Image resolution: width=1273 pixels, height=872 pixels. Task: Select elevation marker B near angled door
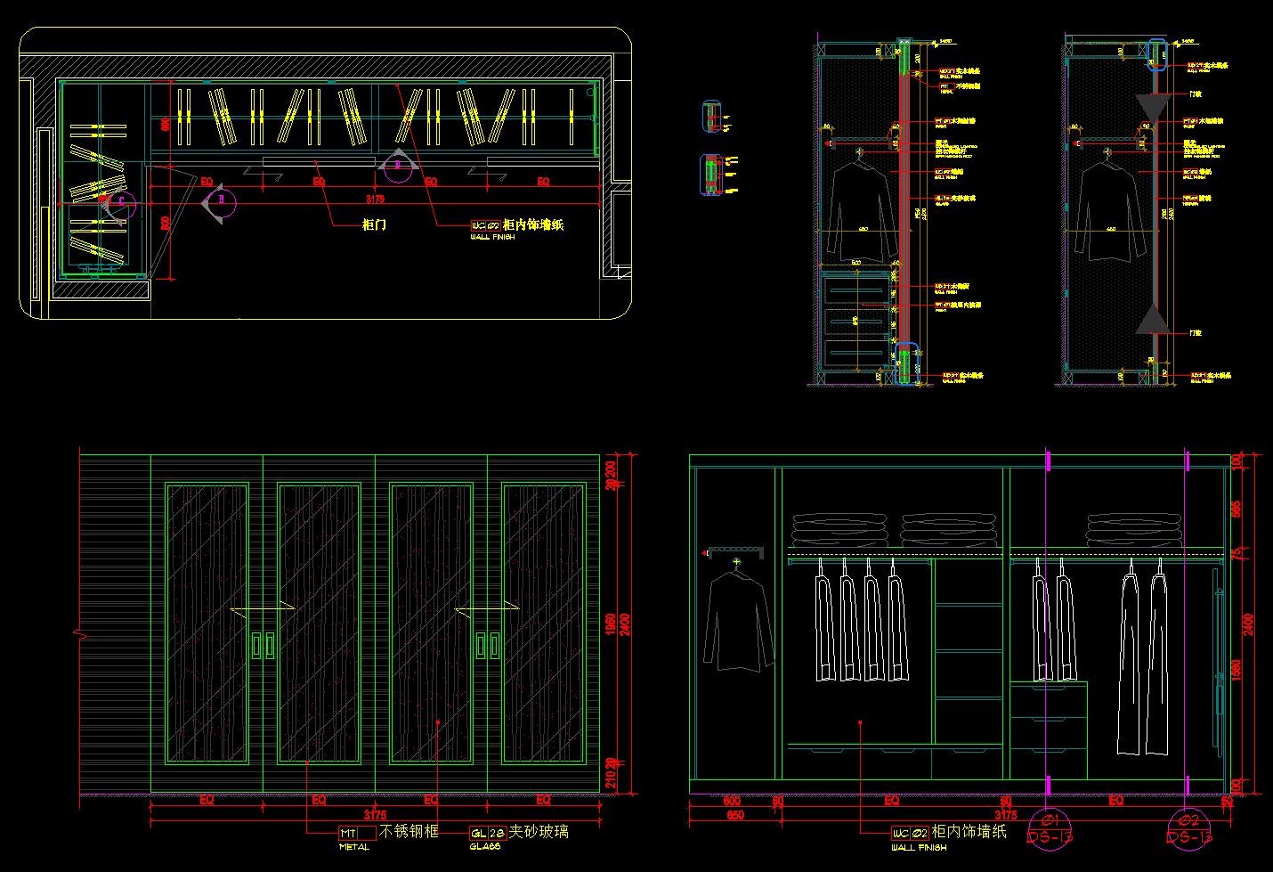(218, 203)
